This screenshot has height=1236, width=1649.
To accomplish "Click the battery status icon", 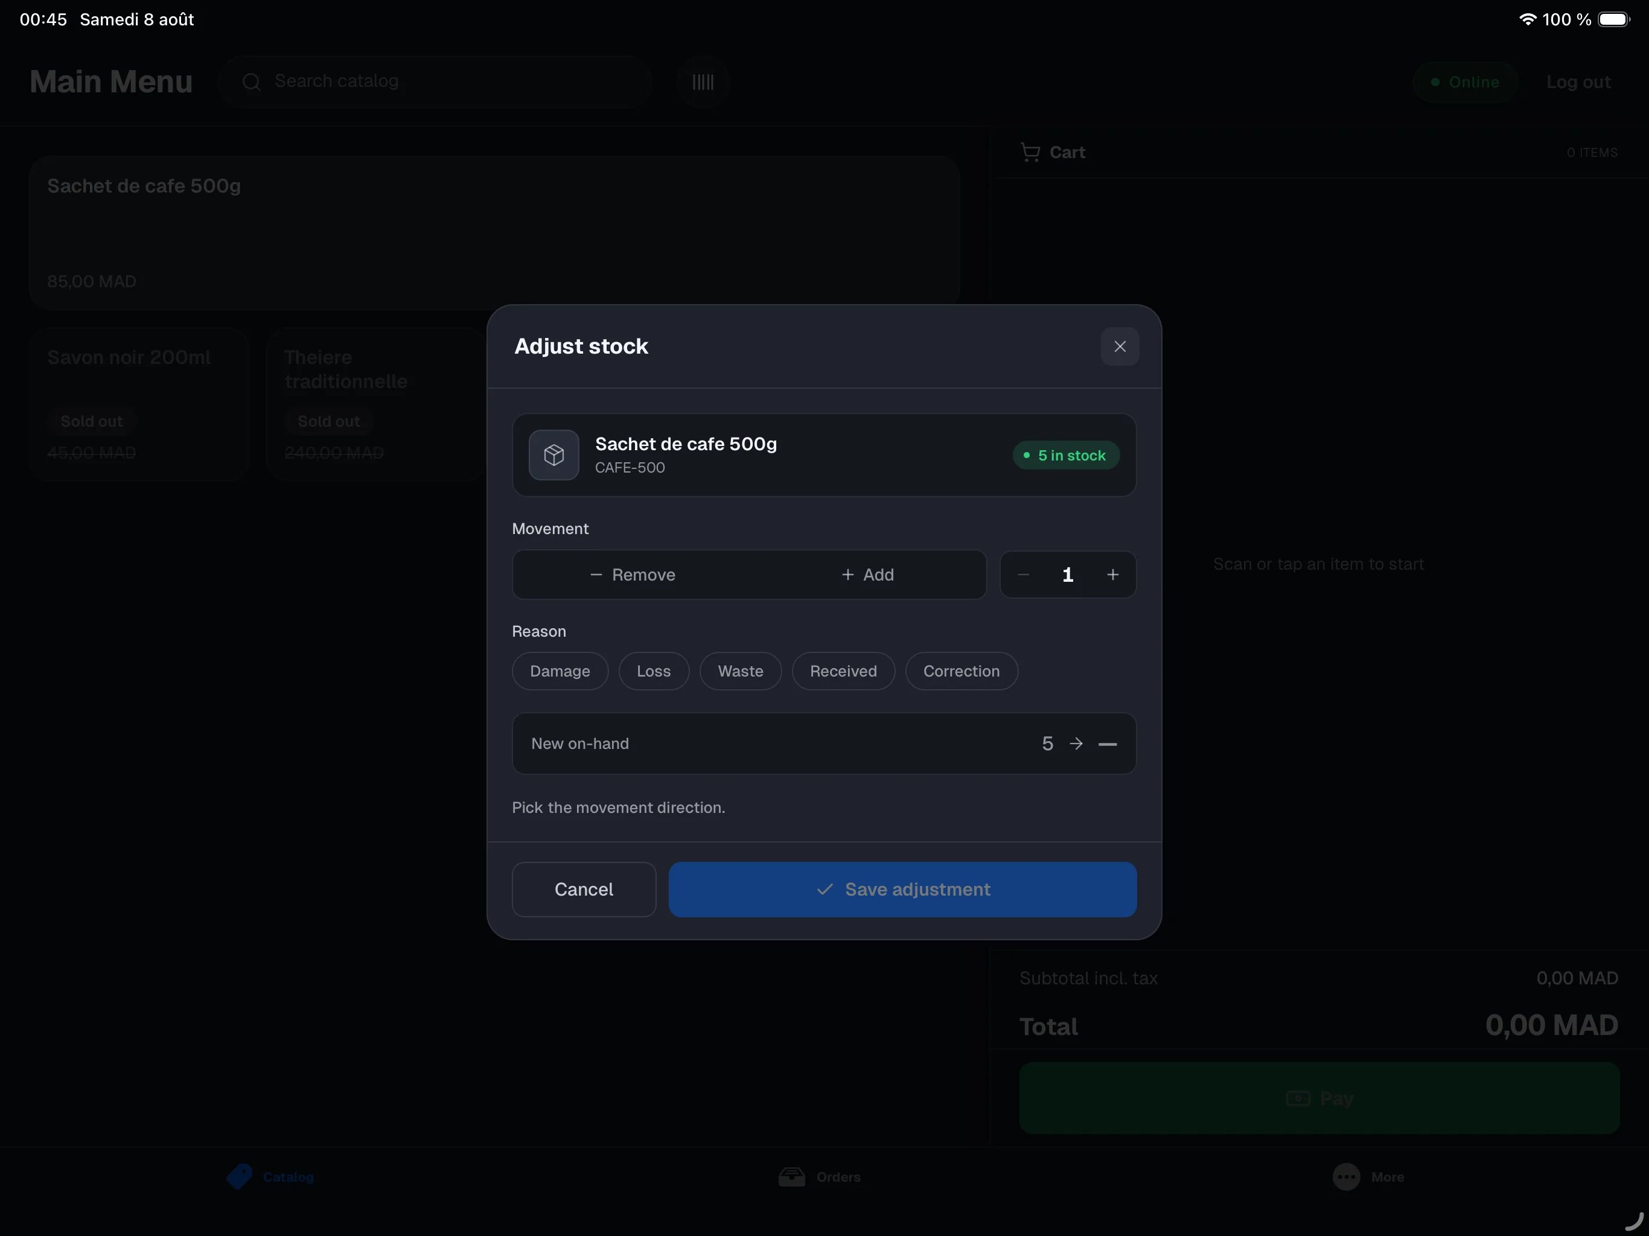I will click(x=1614, y=19).
